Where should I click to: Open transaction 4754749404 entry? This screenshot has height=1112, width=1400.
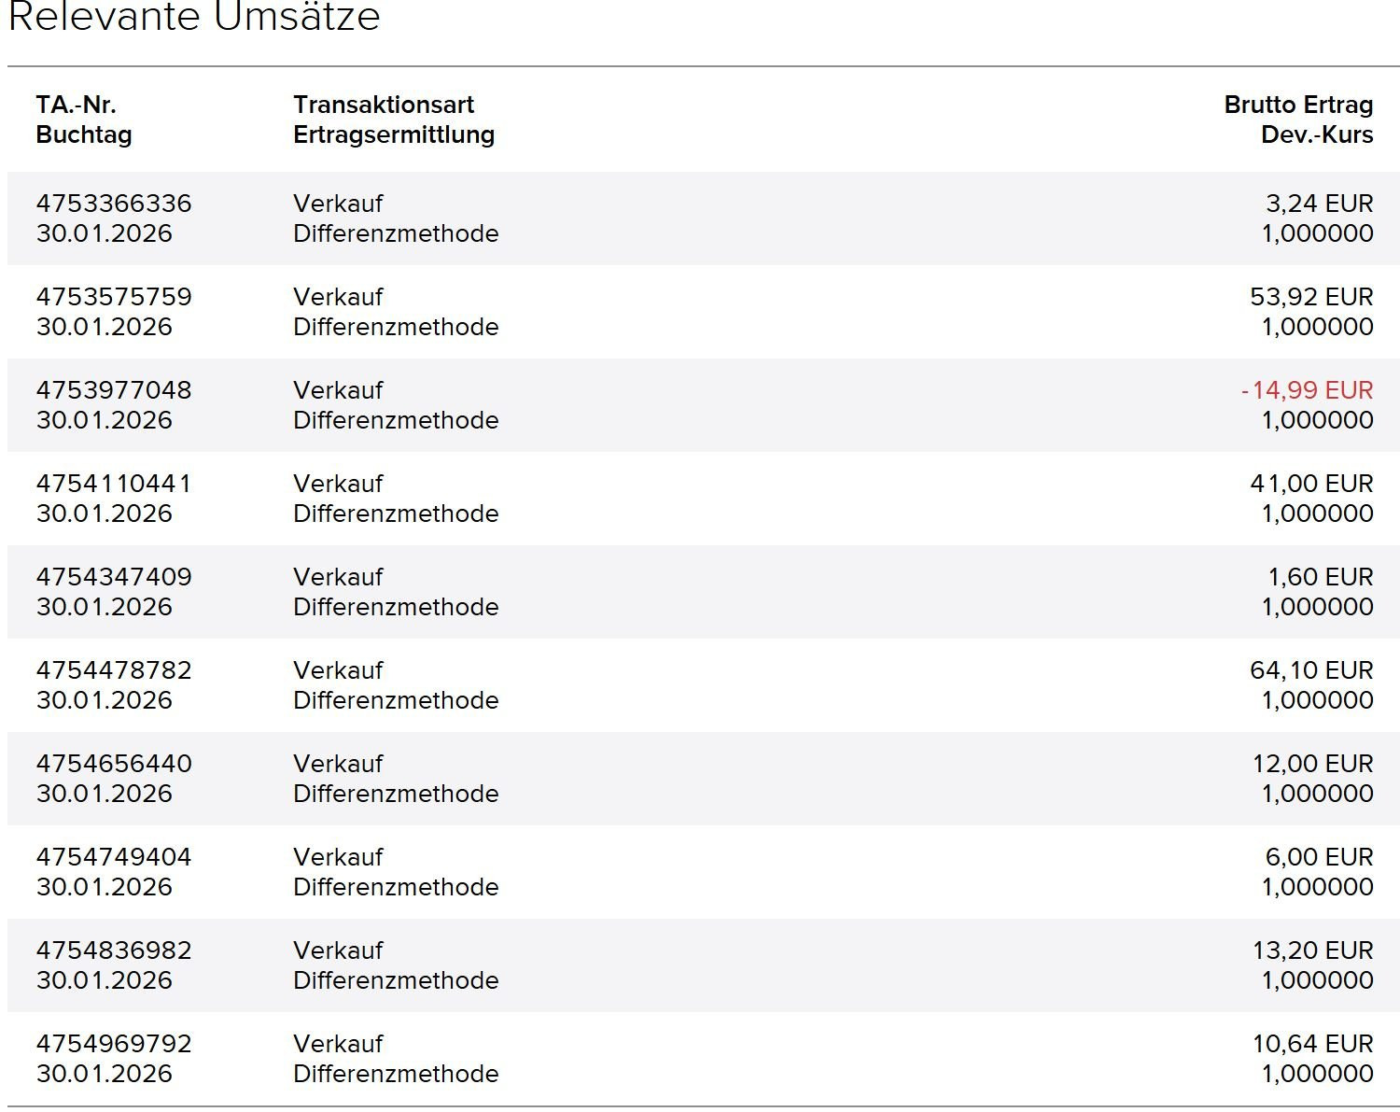[x=114, y=857]
